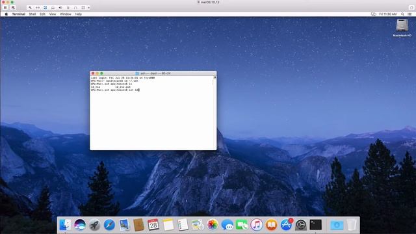Zoom the Terminal window with green button

coord(101,73)
